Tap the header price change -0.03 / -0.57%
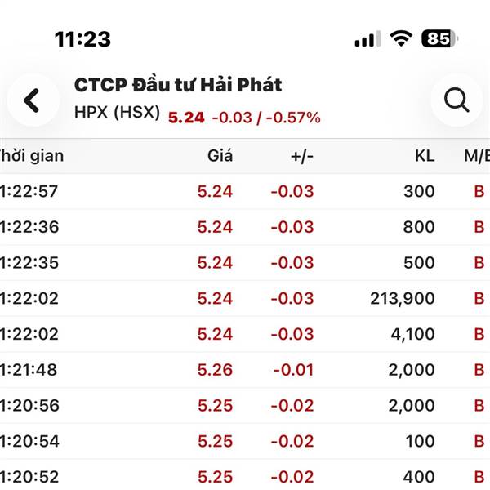Image resolution: width=490 pixels, height=490 pixels. point(265,118)
